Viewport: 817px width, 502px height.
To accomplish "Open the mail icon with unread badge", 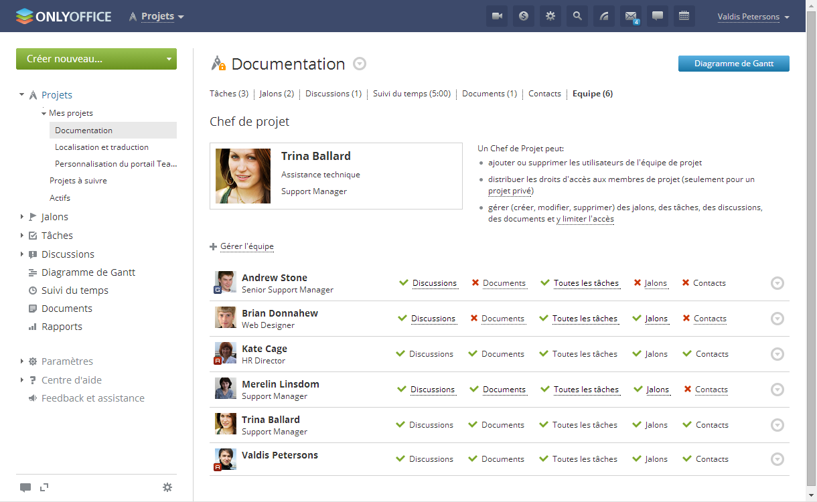I will pyautogui.click(x=631, y=16).
